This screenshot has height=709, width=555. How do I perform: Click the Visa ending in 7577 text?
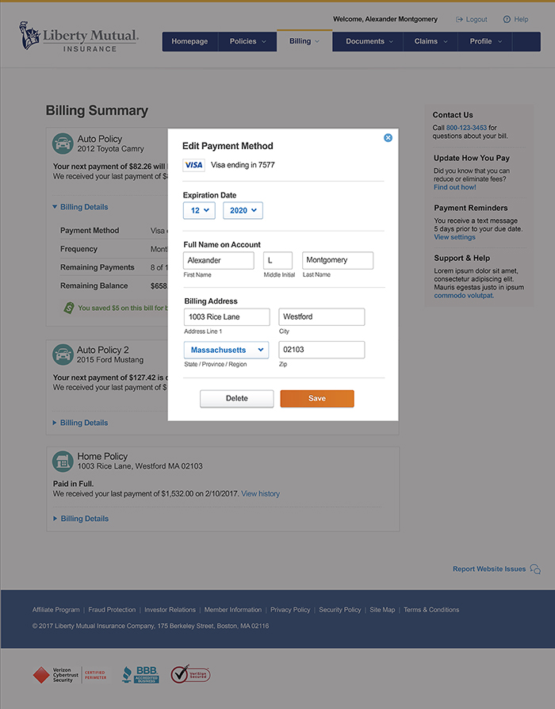pyautogui.click(x=243, y=165)
